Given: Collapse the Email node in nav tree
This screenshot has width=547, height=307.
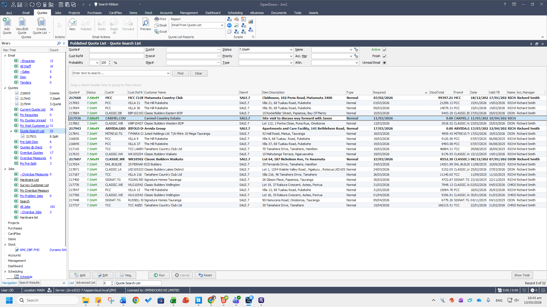Looking at the screenshot, I should pos(5,55).
